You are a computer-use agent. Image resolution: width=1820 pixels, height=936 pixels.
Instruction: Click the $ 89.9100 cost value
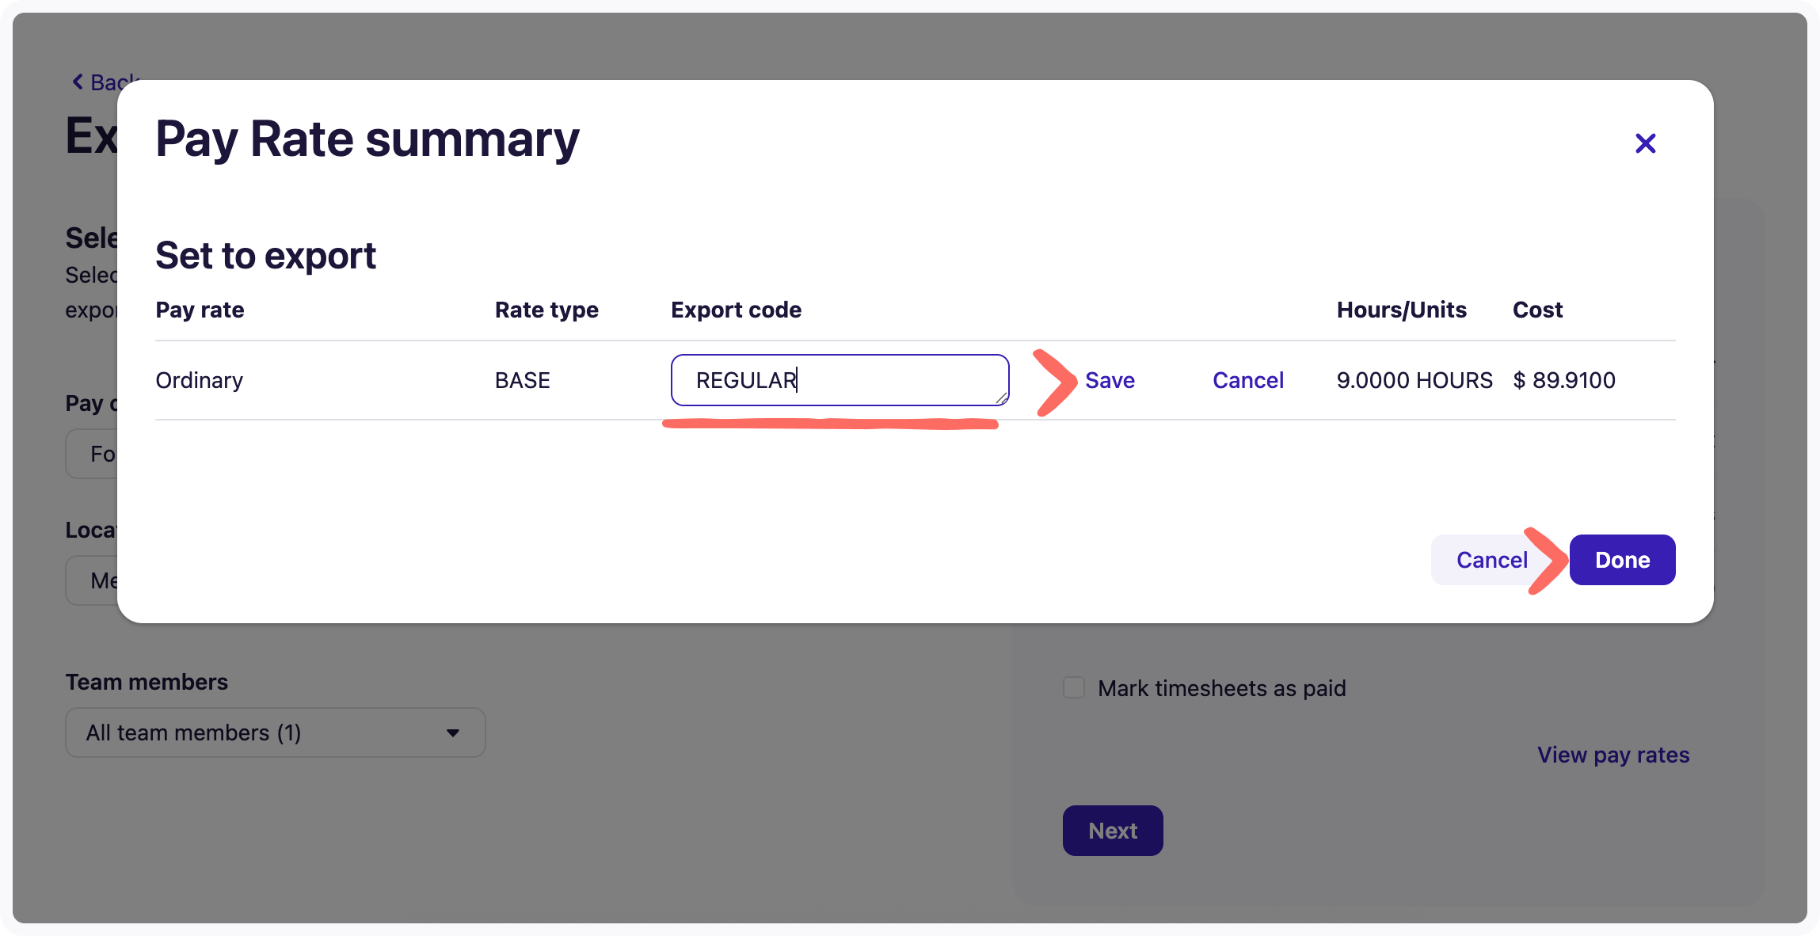(x=1564, y=380)
